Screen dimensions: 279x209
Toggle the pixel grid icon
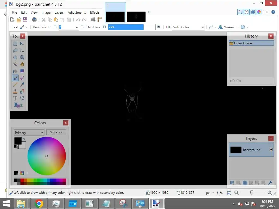click(93, 20)
